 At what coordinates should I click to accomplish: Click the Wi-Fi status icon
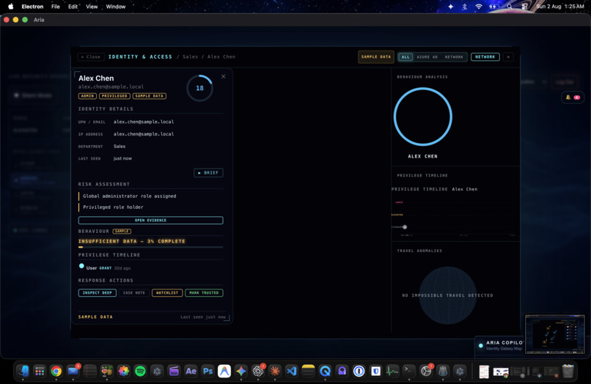[479, 7]
